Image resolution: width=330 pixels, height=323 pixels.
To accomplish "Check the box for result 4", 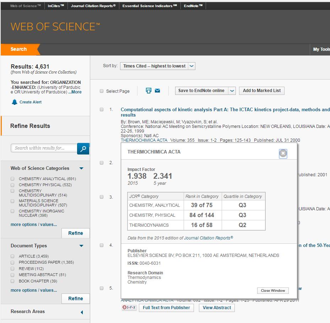I will 102,245.
